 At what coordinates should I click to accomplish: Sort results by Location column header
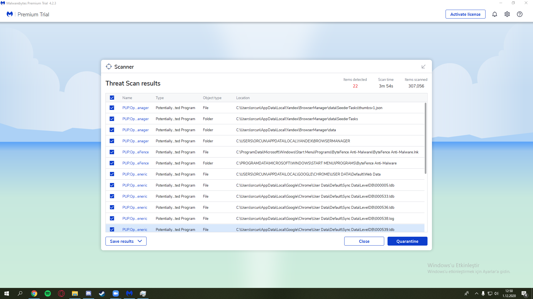243,98
